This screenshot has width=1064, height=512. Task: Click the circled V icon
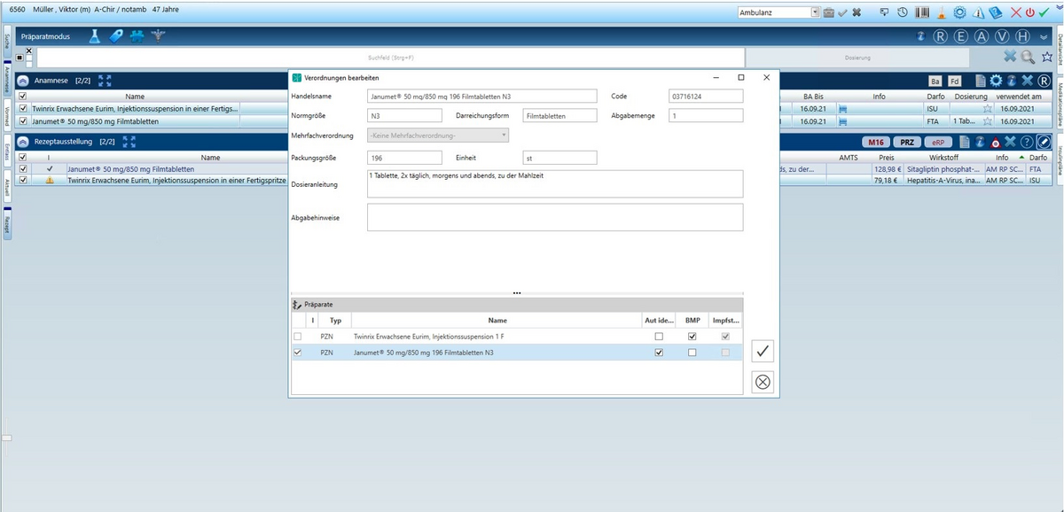click(x=1002, y=36)
